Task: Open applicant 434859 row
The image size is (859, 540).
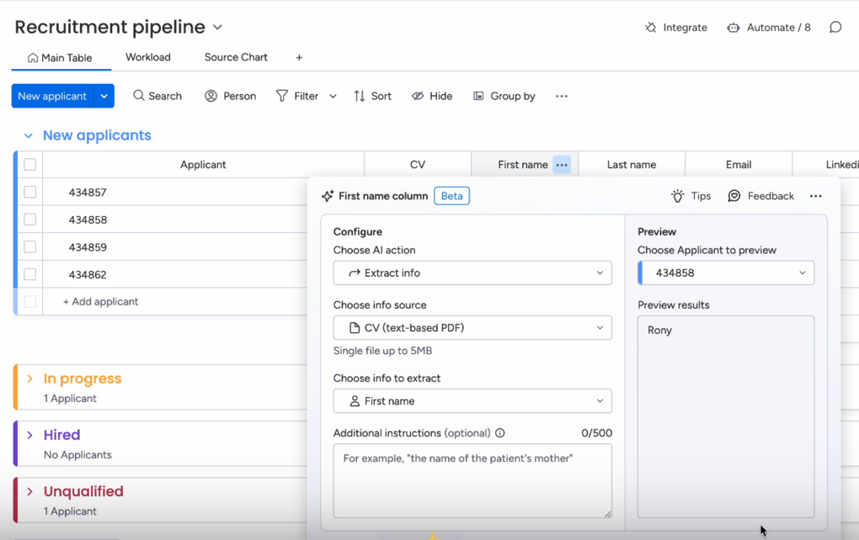Action: tap(88, 247)
